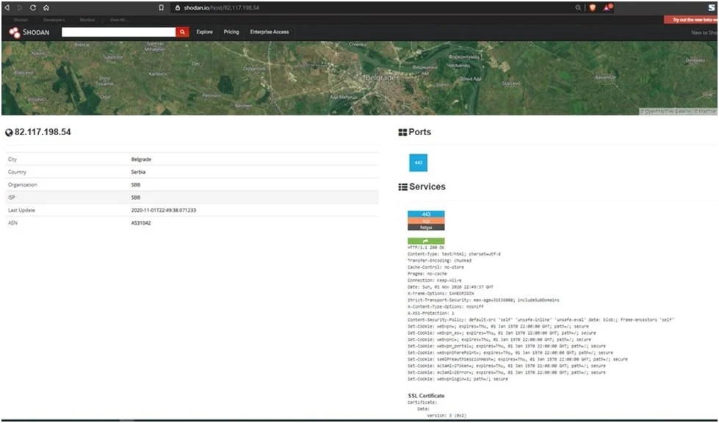Bookmark this page using the bookmark icon
The height and width of the screenshot is (423, 719).
162,7
